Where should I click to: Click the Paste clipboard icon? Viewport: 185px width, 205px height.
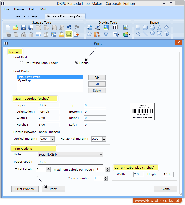[46, 28]
